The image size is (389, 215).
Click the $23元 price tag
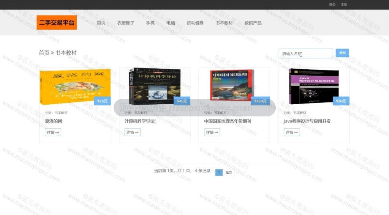[x=102, y=101]
